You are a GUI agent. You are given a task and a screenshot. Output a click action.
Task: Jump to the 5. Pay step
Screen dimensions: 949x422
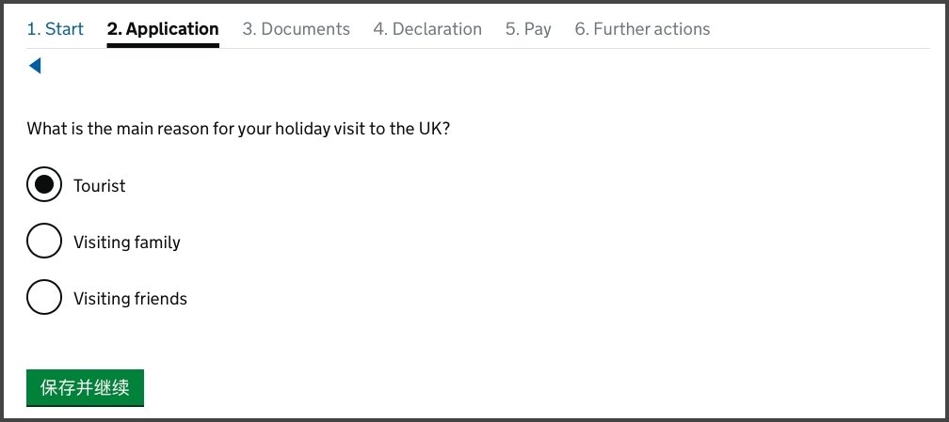528,29
